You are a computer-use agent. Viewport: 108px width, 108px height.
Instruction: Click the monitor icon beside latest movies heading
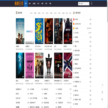click(16, 13)
